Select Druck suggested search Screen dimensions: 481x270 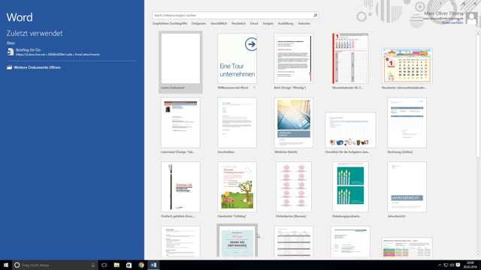coord(254,23)
